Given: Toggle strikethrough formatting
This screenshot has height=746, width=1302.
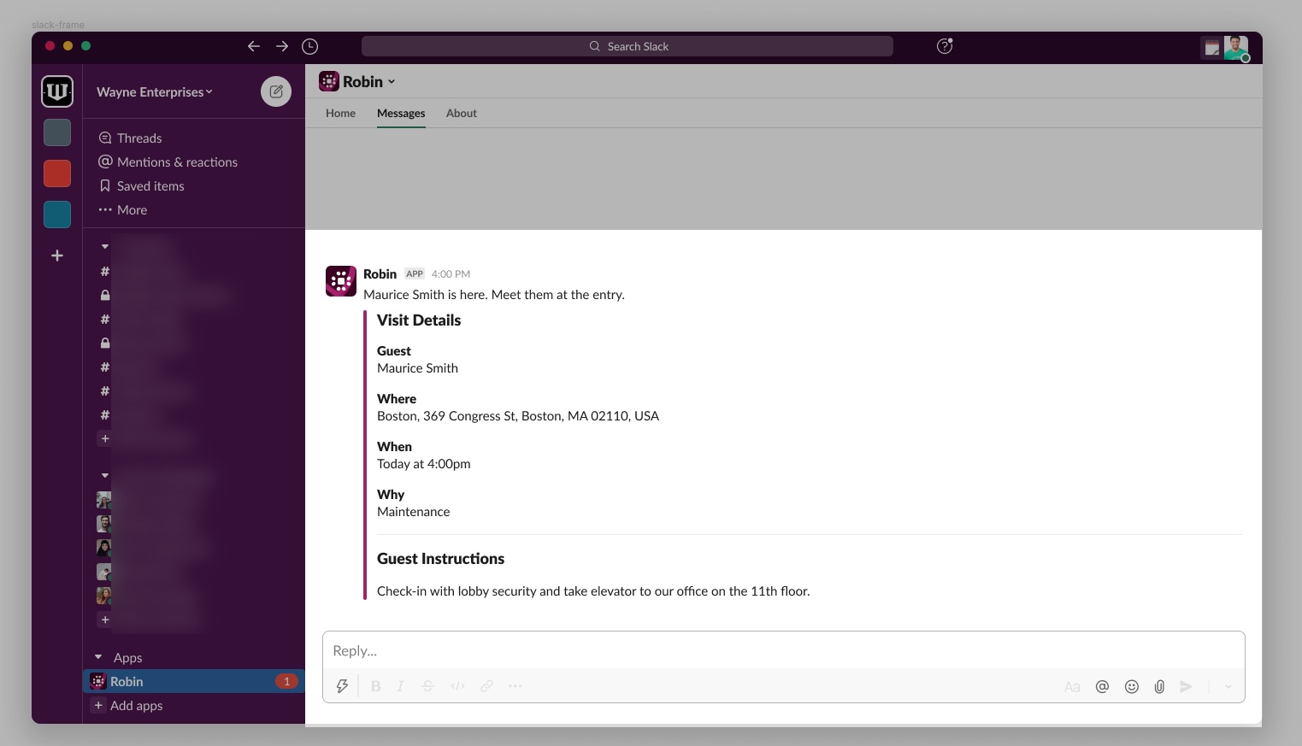Looking at the screenshot, I should [428, 686].
